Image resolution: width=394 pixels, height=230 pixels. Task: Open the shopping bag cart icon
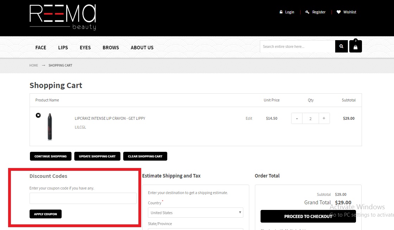355,46
